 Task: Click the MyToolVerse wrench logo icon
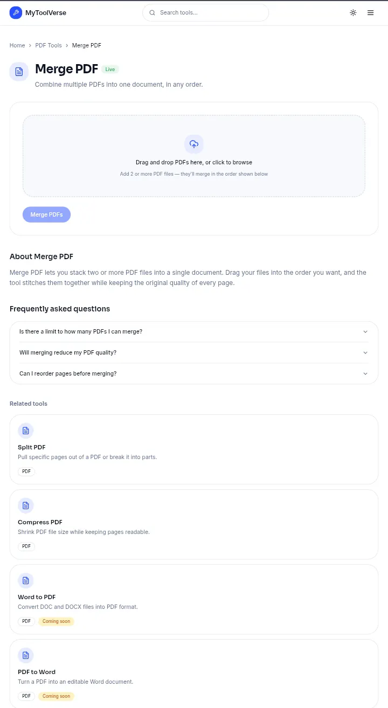point(16,13)
